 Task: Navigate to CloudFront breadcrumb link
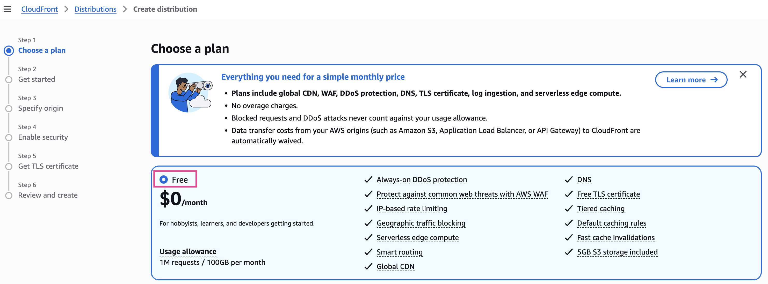[39, 9]
